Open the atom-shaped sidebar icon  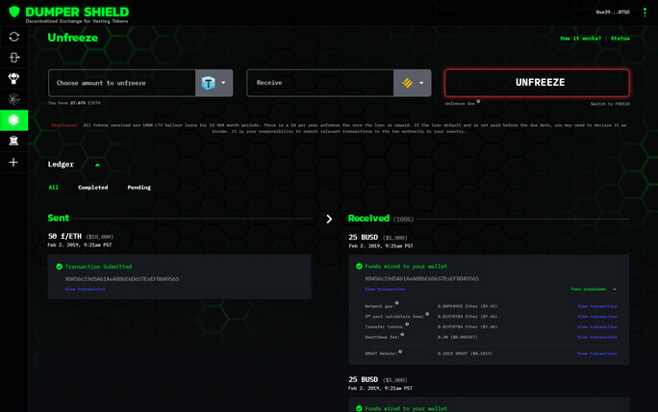click(x=13, y=99)
